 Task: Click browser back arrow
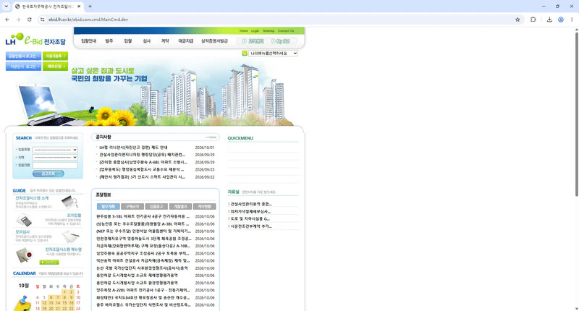pos(7,20)
